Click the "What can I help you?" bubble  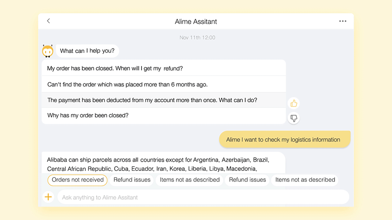click(x=87, y=51)
